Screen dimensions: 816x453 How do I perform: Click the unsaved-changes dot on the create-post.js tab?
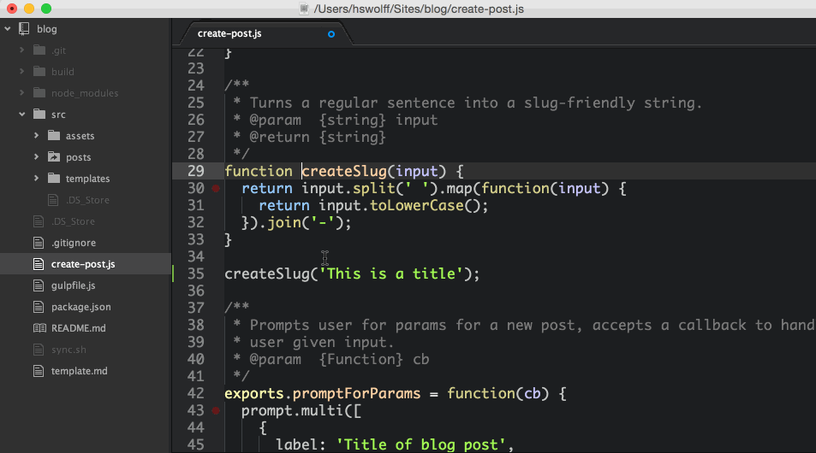[331, 34]
